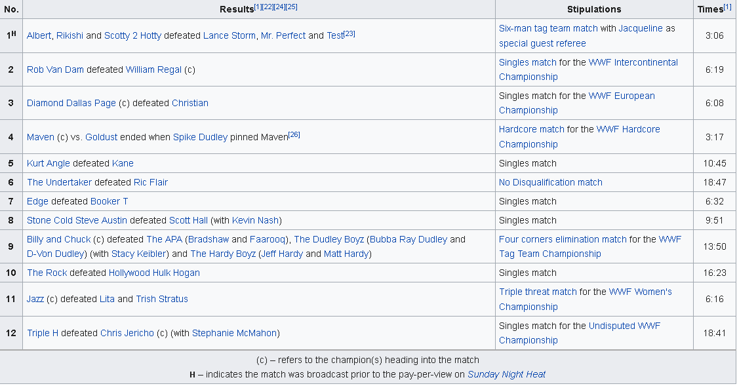Open the WWF Women's Championship link
737x386 pixels.
pos(640,292)
